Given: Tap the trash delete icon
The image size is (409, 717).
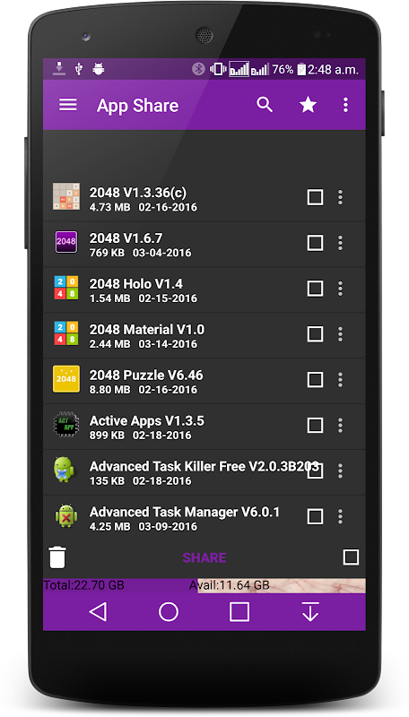Looking at the screenshot, I should (57, 557).
